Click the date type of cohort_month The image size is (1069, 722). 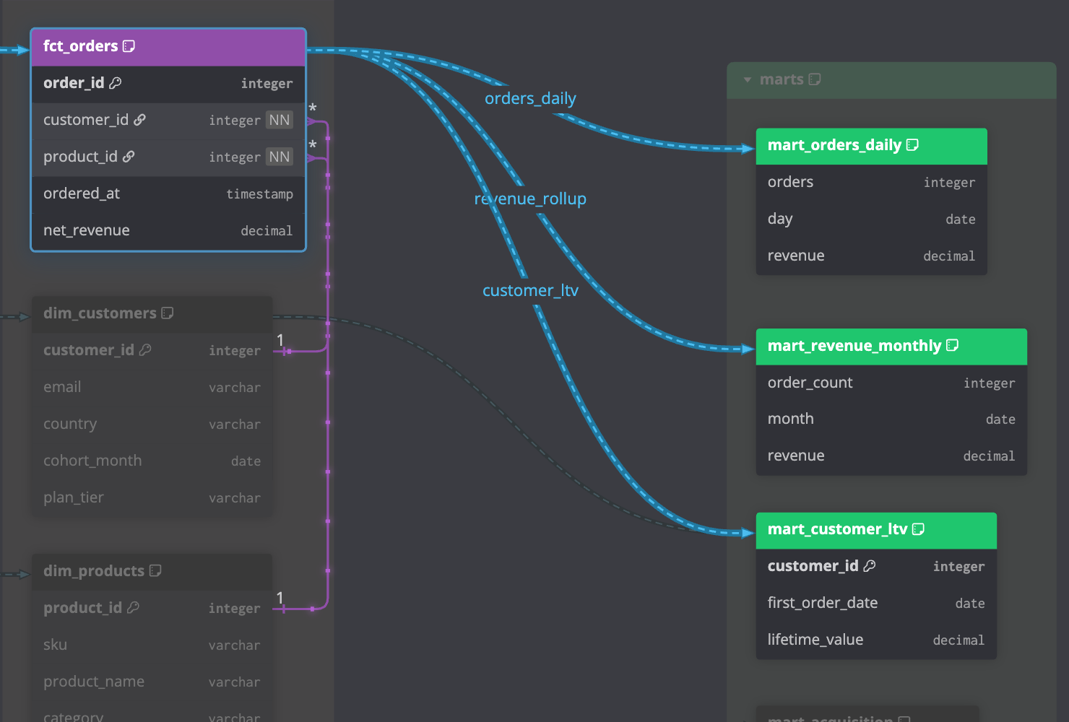pyautogui.click(x=246, y=461)
